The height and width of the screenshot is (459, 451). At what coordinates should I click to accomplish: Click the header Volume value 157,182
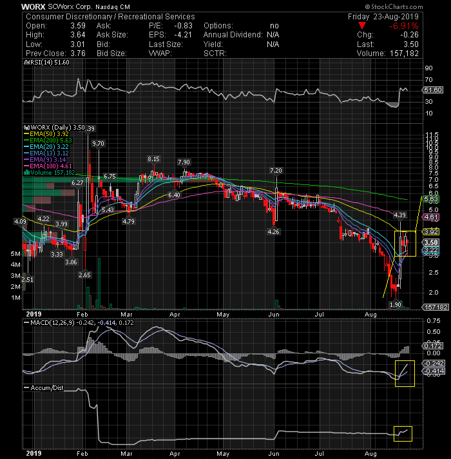(x=404, y=54)
